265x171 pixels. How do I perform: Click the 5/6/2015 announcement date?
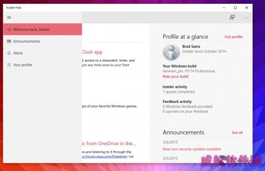point(170,142)
